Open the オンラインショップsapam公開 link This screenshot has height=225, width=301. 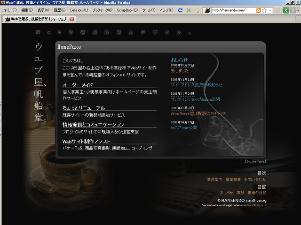pyautogui.click(x=195, y=99)
